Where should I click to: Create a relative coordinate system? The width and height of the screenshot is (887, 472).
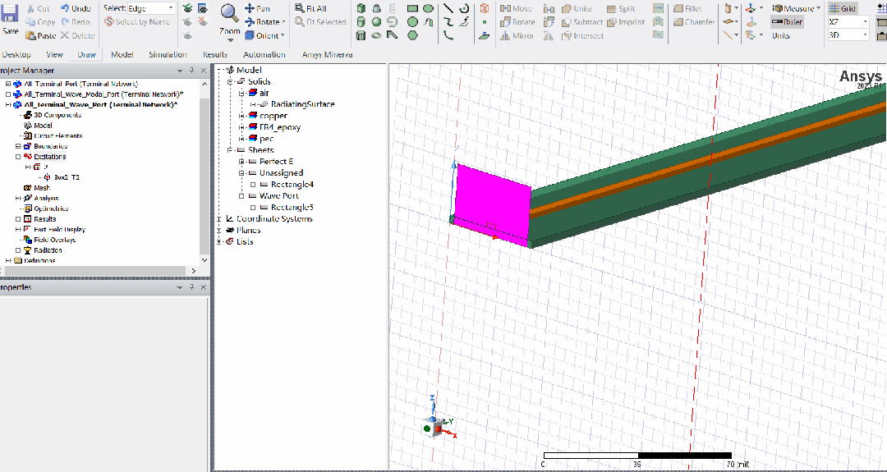click(751, 8)
